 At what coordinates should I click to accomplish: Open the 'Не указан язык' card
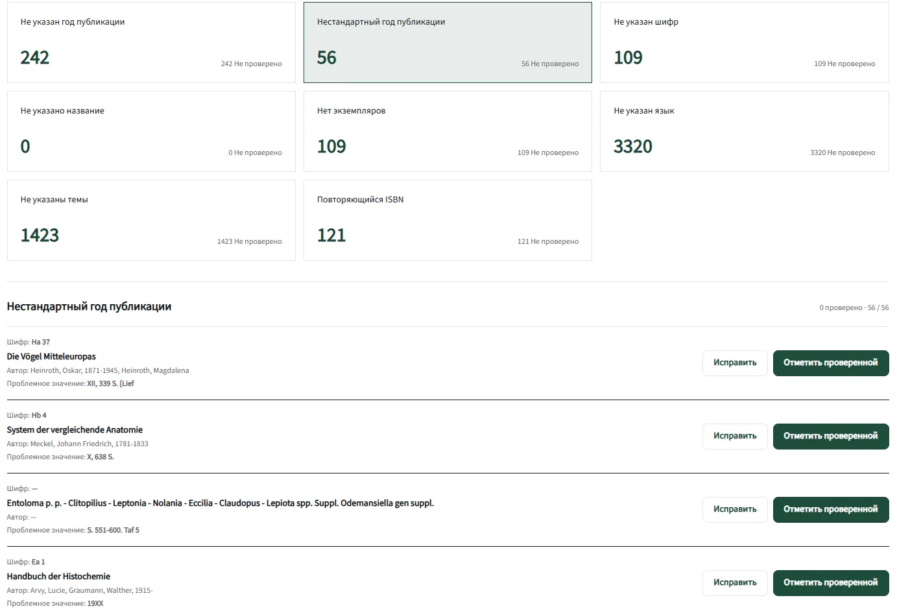pyautogui.click(x=745, y=131)
